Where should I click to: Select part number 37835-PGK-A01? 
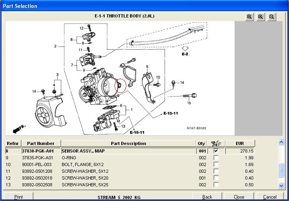(x=37, y=158)
